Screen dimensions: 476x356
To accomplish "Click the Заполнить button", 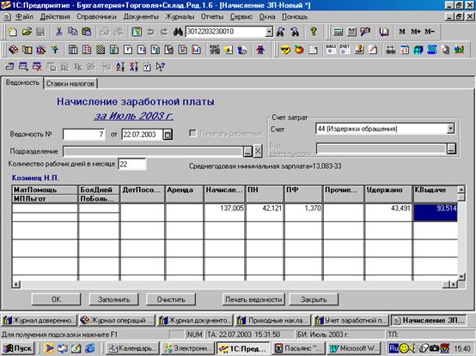I will (x=113, y=299).
